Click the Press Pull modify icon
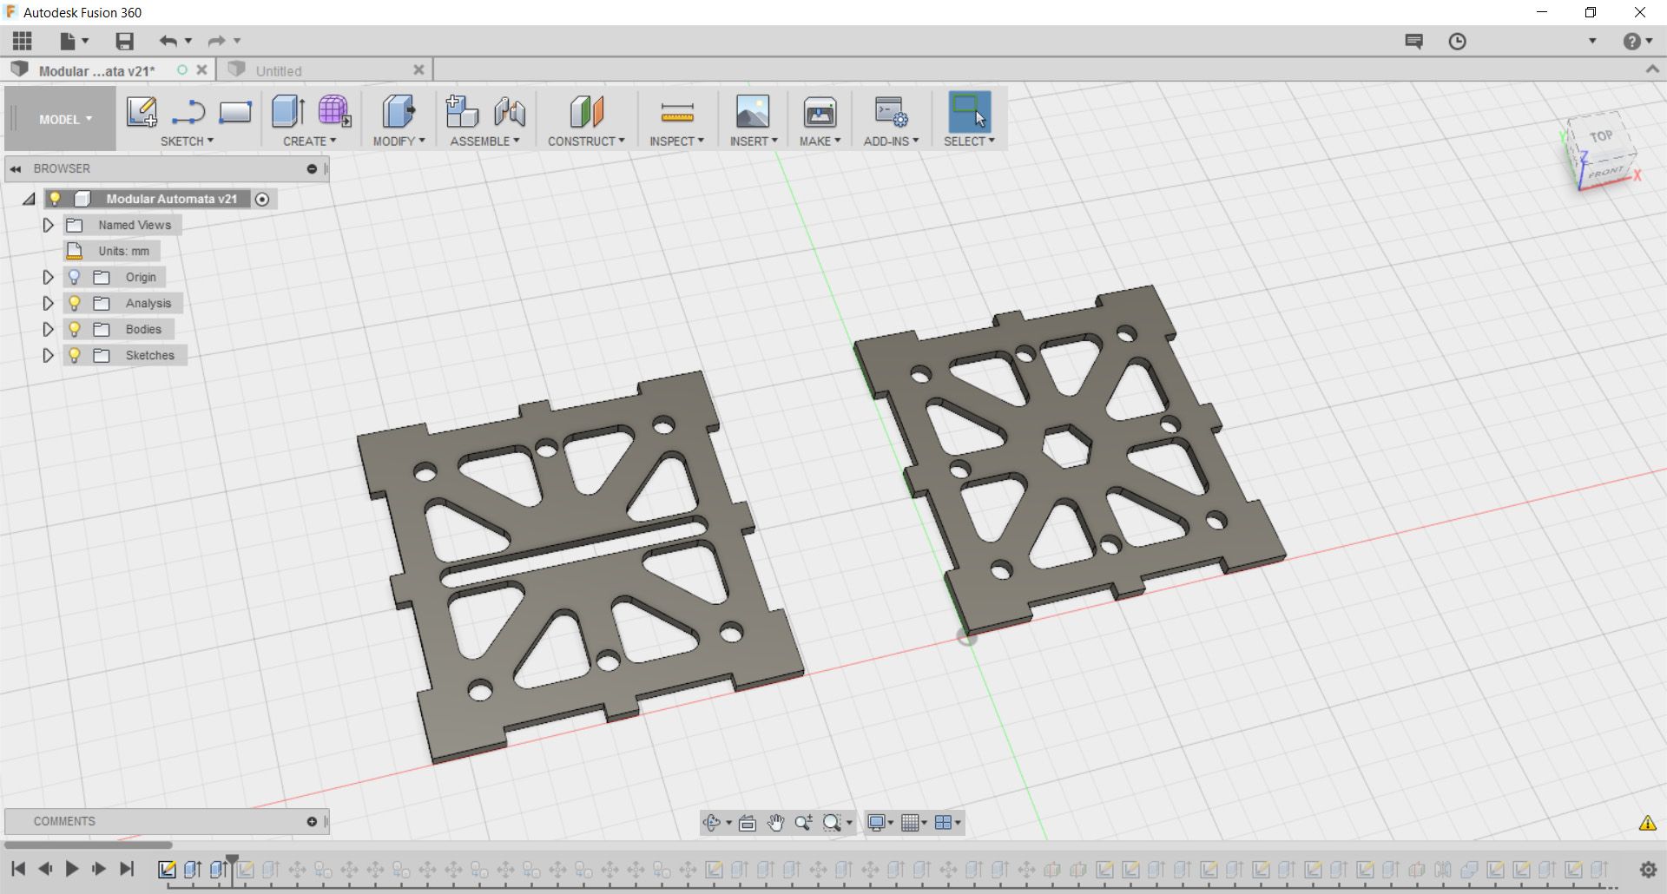Screen dimensions: 1667x894 399,112
